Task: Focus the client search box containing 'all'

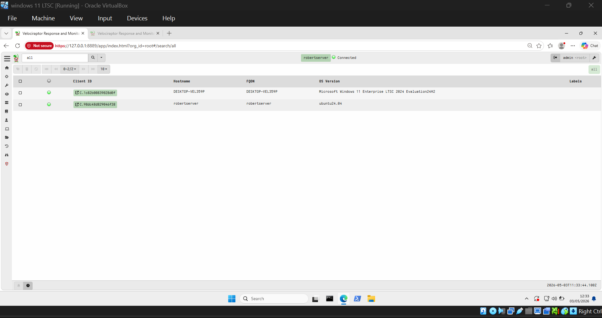Action: coord(55,58)
